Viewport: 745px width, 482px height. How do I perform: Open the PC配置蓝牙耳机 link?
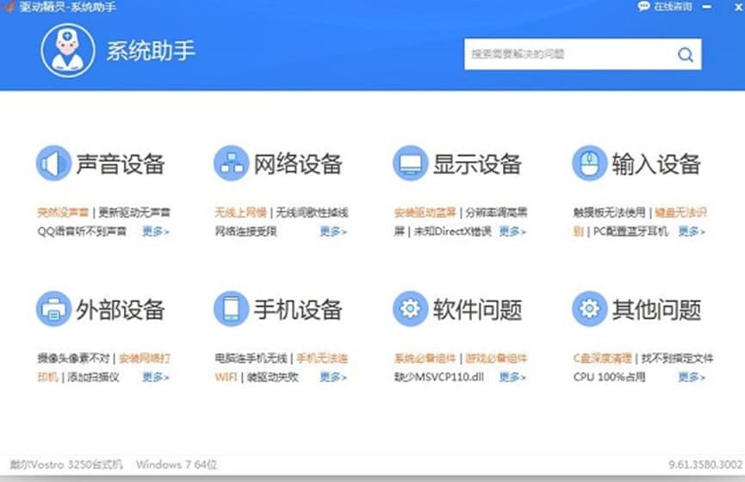coord(630,232)
